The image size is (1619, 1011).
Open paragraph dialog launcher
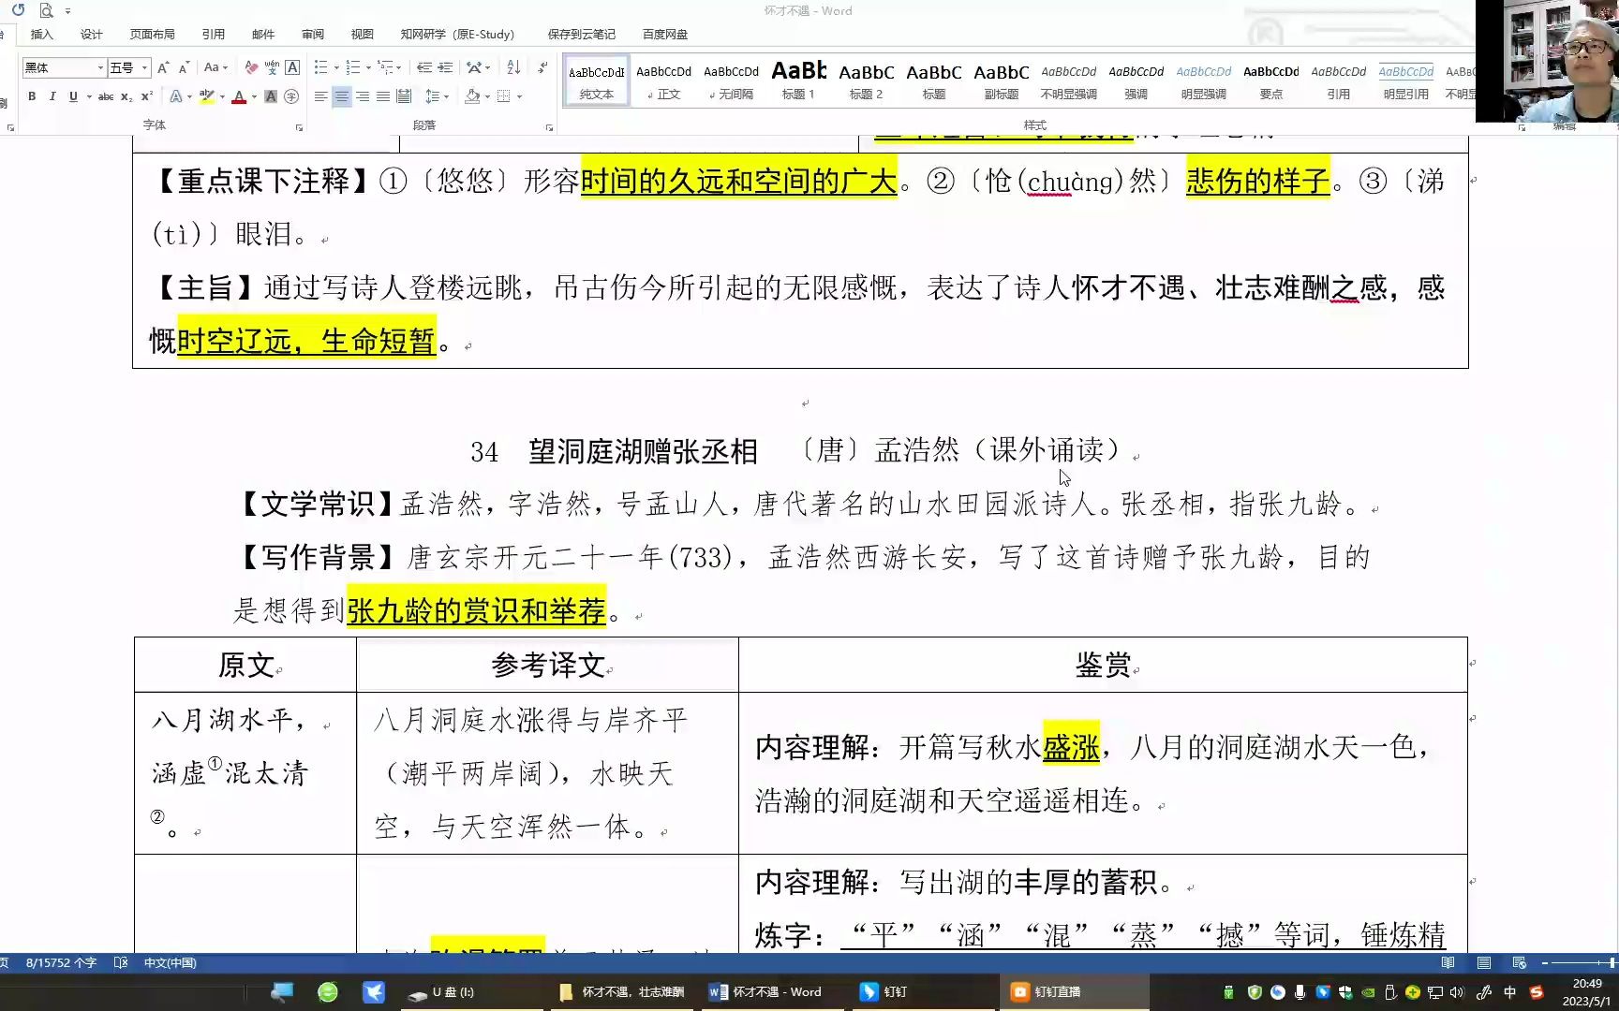(x=549, y=127)
